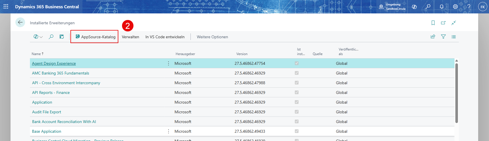The height and width of the screenshot is (141, 489).
Task: Select Global cell in the Application row
Action: (x=342, y=102)
